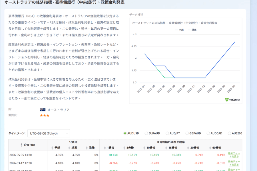257x171 pixels.
Task: Click the -0.28% value in 2026-03-17 row
Action: pos(155,163)
